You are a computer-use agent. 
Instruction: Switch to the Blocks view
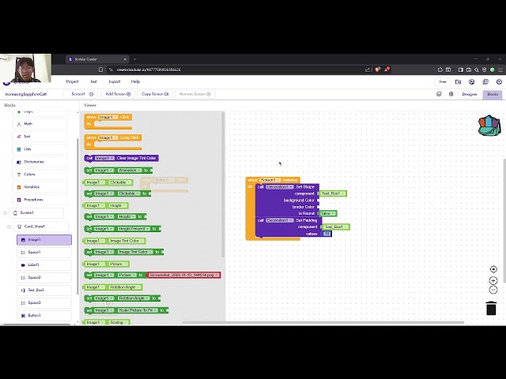click(493, 94)
